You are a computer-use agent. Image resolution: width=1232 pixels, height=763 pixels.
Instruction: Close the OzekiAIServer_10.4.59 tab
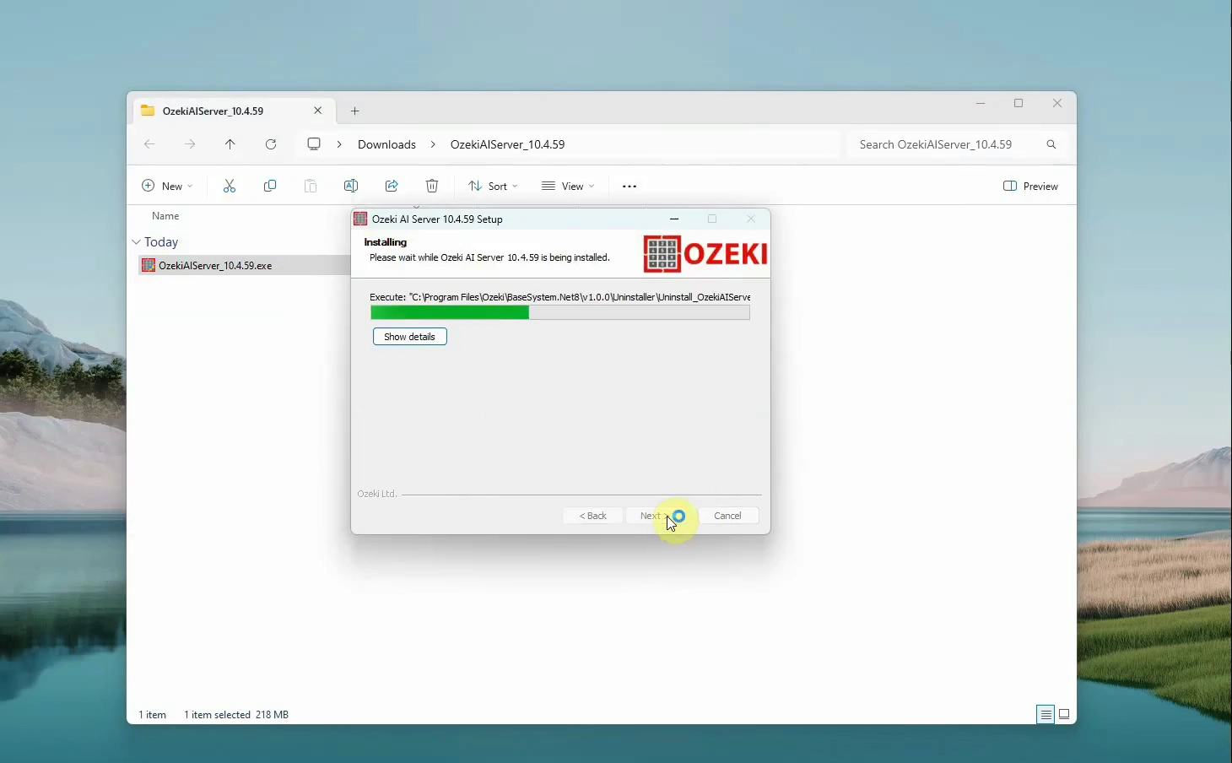[318, 111]
